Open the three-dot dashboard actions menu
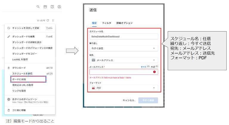 coord(53,20)
